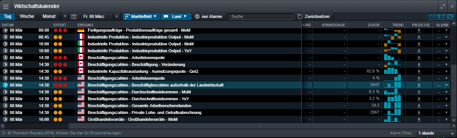The height and width of the screenshot is (138, 457).
Task: Open the calendar date picker icon
Action: (x=74, y=16)
